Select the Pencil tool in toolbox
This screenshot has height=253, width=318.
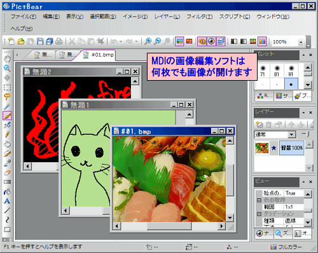[7, 135]
